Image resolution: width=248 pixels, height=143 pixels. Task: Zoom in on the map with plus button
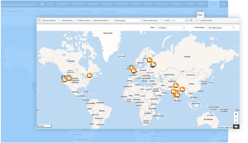tap(236, 114)
